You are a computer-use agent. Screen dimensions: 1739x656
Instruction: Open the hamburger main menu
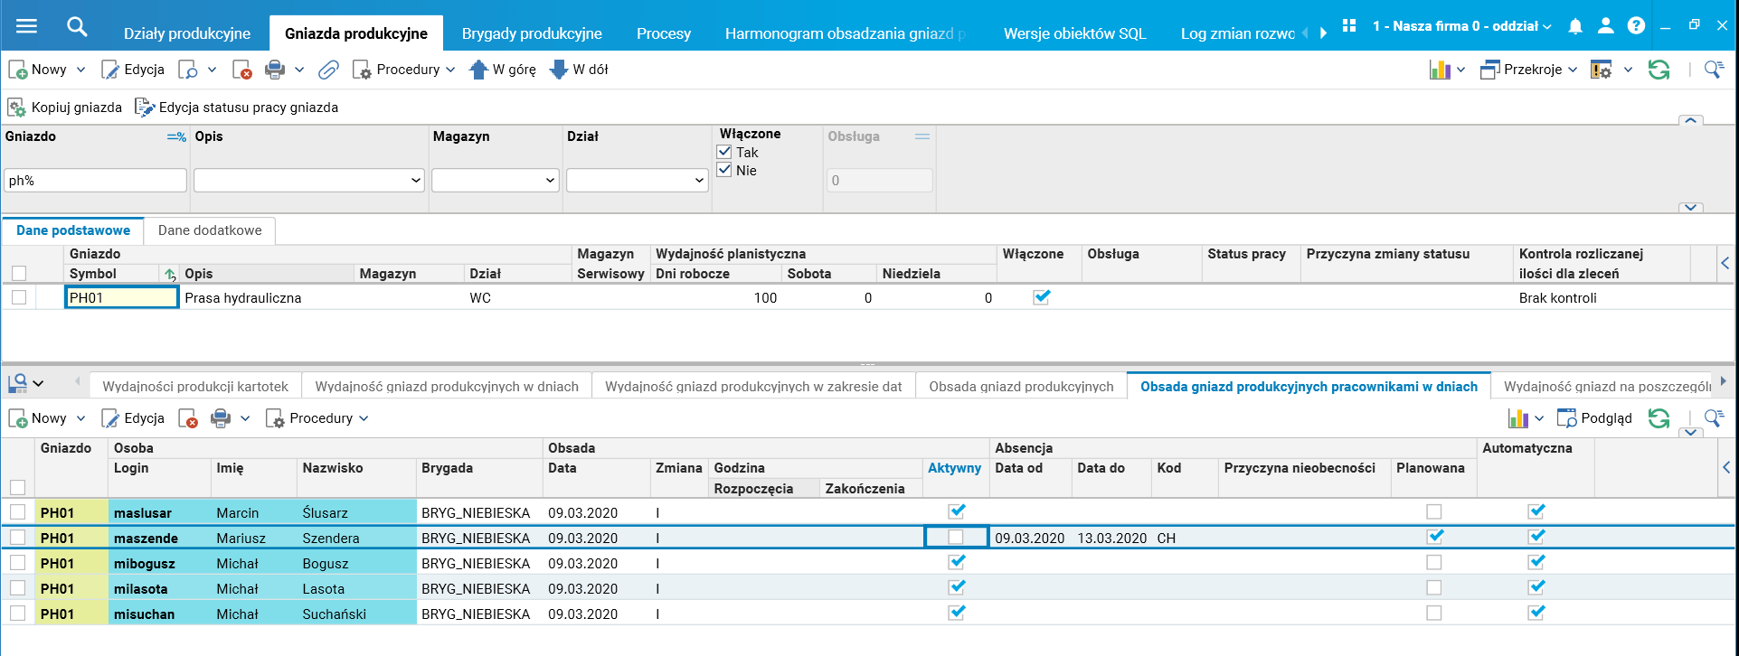point(27,26)
